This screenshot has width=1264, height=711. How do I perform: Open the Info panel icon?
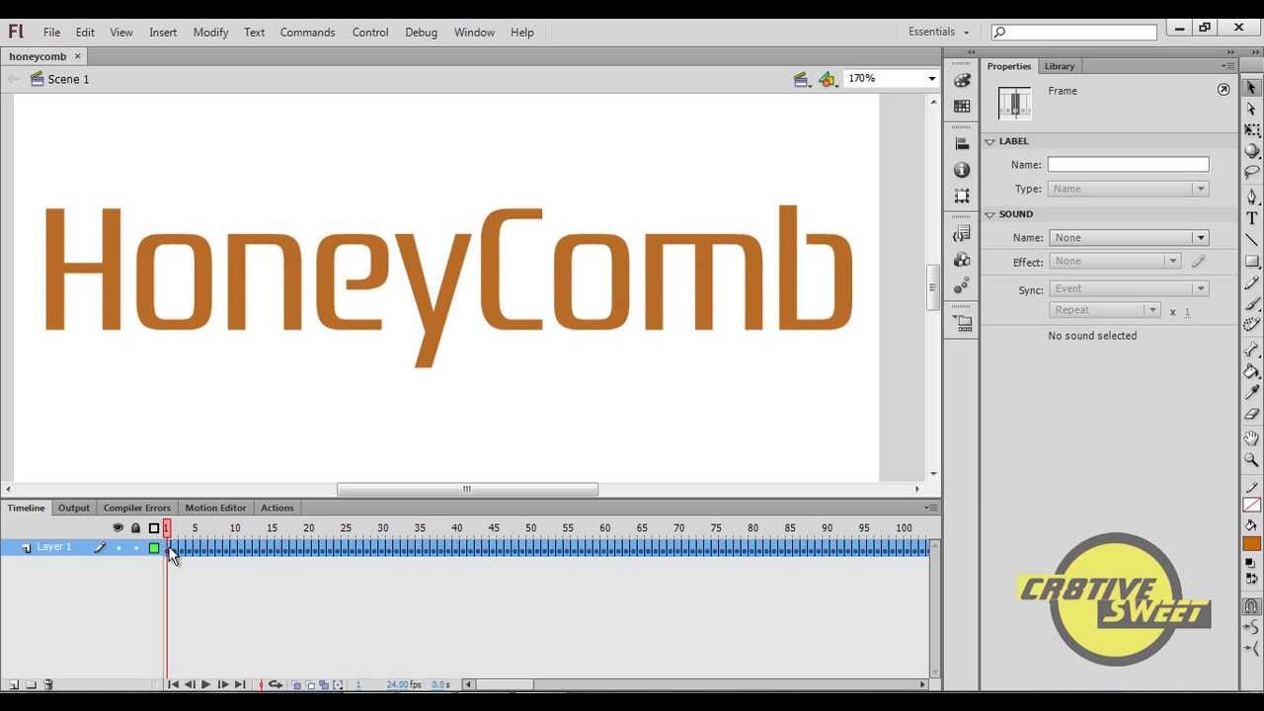pos(963,170)
